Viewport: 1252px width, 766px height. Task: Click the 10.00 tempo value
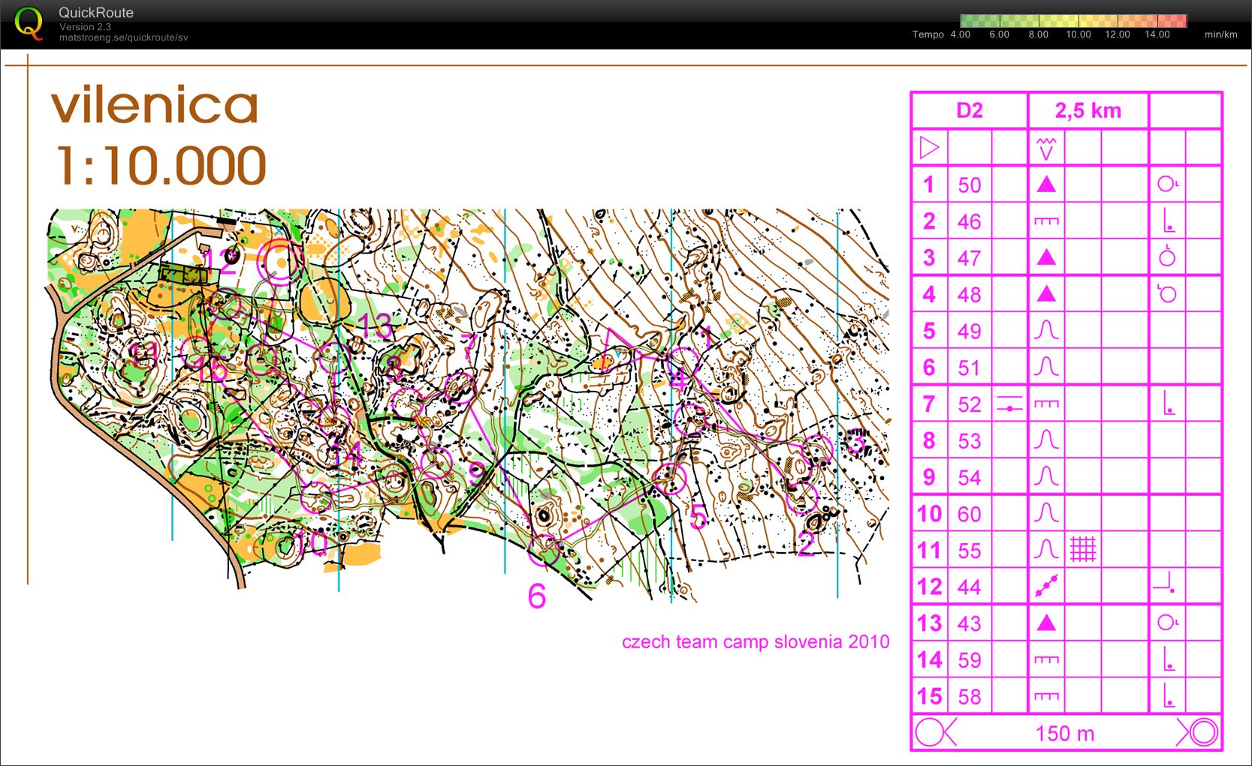pyautogui.click(x=1079, y=35)
